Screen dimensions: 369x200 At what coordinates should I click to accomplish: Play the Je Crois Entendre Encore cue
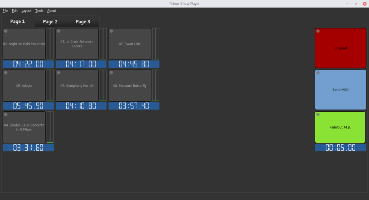[x=77, y=44]
